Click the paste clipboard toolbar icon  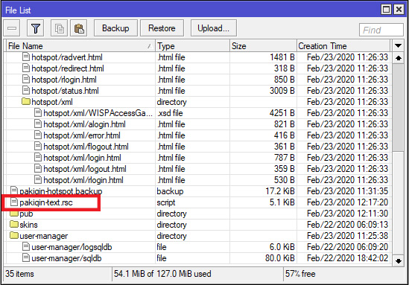click(x=79, y=28)
